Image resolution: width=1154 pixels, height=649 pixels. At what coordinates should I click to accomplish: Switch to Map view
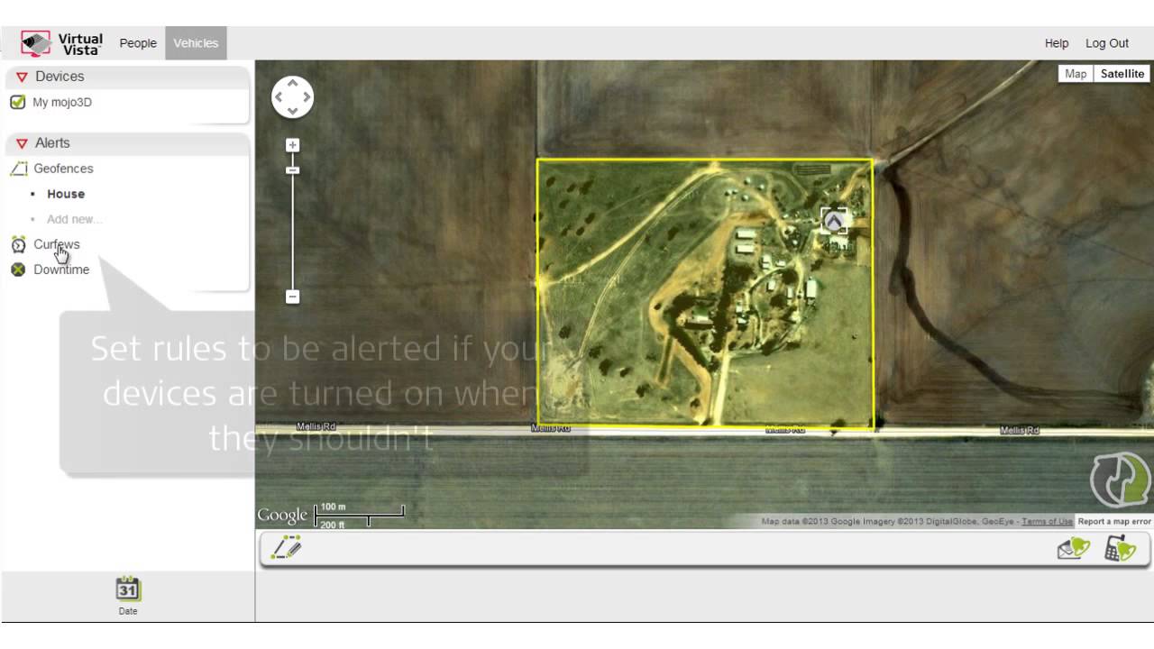tap(1076, 74)
